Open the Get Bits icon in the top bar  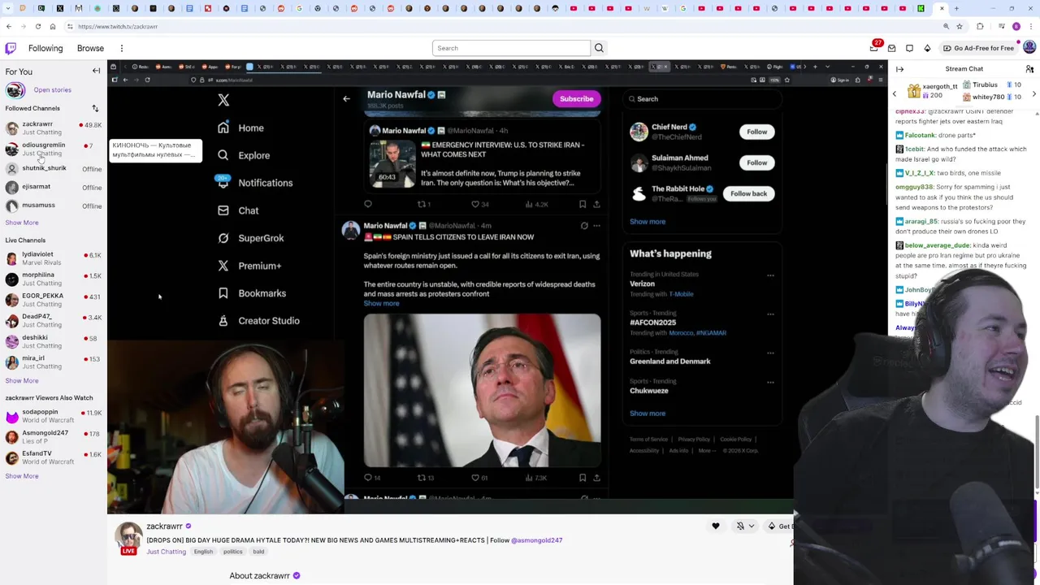tap(927, 48)
